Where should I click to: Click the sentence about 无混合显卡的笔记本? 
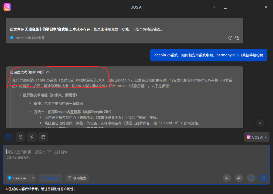pyautogui.click(x=87, y=29)
